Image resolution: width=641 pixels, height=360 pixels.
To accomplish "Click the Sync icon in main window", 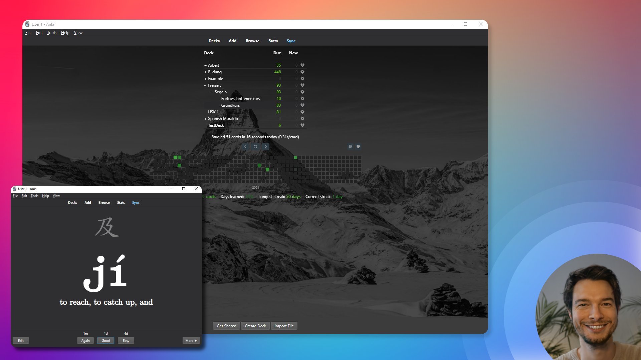I will [x=291, y=40].
